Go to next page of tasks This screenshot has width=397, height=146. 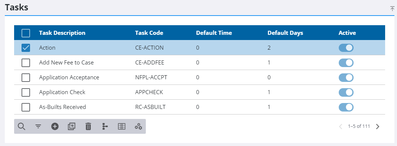coord(378,126)
